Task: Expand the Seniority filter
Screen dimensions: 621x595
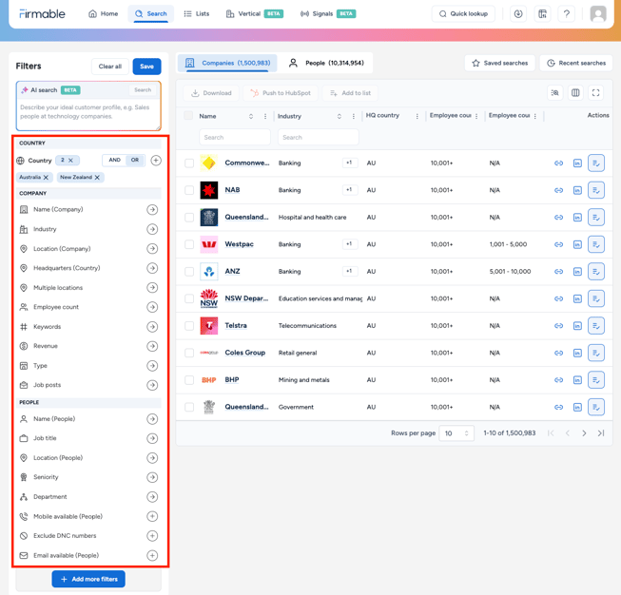Action: coord(152,477)
